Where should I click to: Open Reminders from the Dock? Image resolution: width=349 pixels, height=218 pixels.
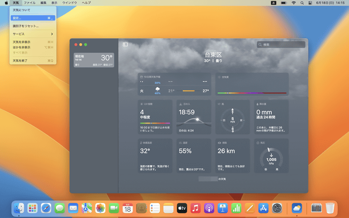(155, 208)
